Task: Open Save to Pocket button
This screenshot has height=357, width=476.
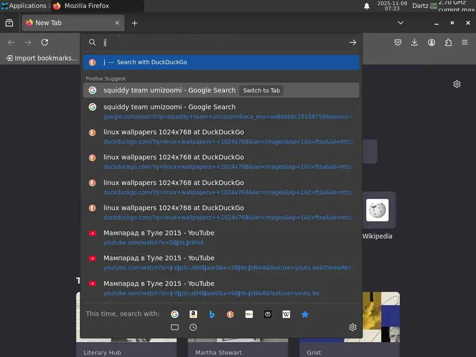Action: 398,42
